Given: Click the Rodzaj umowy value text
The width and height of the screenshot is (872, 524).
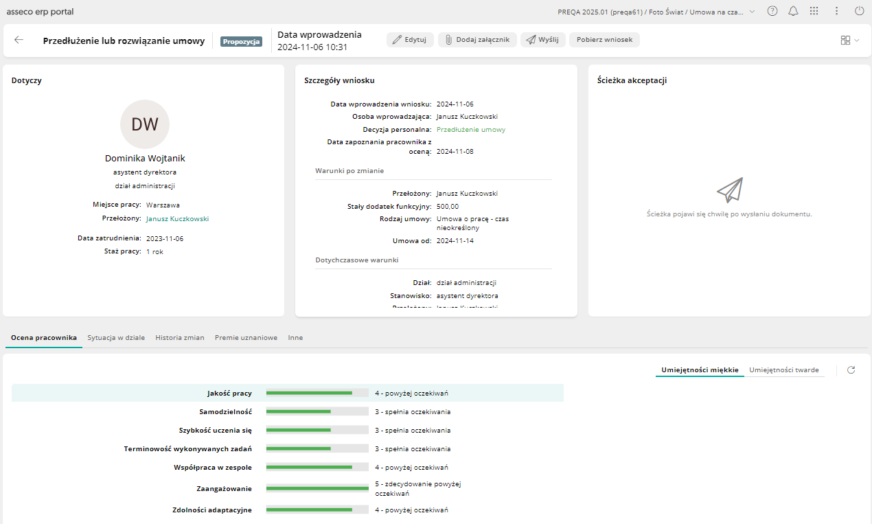Looking at the screenshot, I should pyautogui.click(x=472, y=223).
